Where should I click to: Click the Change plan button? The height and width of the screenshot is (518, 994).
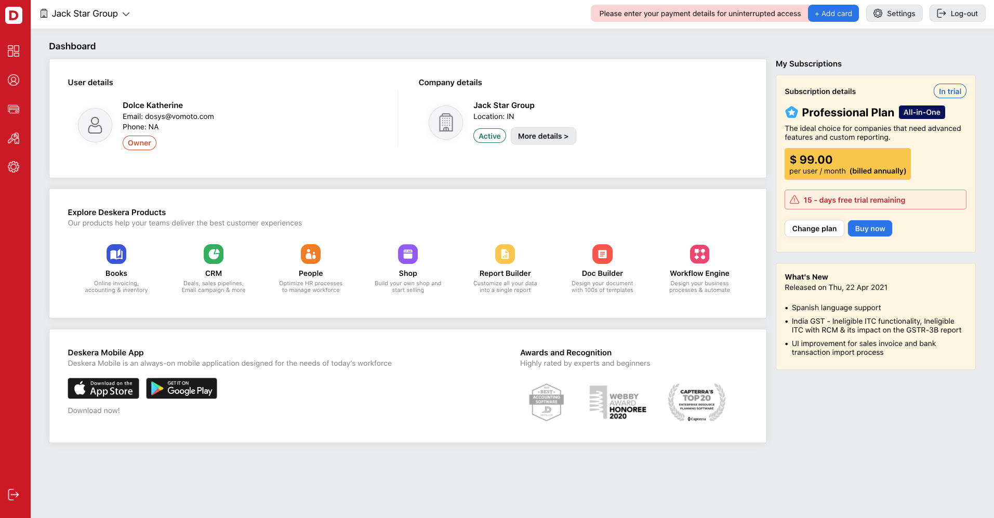click(814, 229)
